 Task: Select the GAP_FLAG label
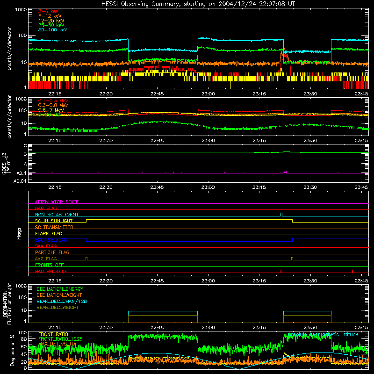pyautogui.click(x=46, y=208)
